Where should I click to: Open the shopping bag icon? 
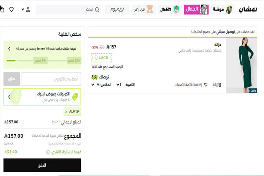point(2,9)
